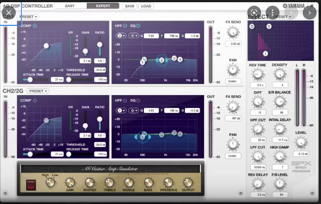This screenshot has width=321, height=204.
Task: Go to next image with right arrow
Action: tap(309, 13)
